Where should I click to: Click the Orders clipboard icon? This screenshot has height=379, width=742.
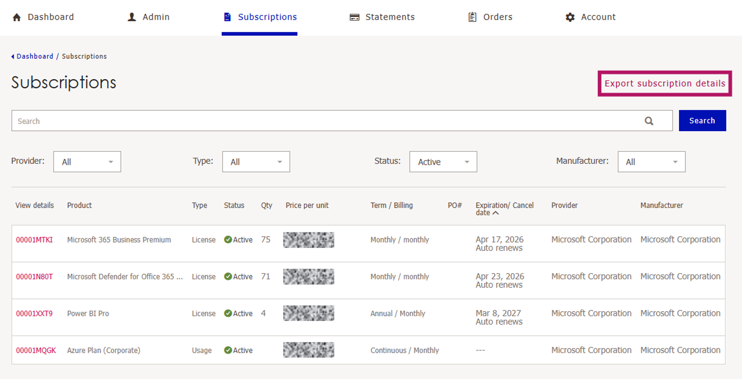coord(472,17)
